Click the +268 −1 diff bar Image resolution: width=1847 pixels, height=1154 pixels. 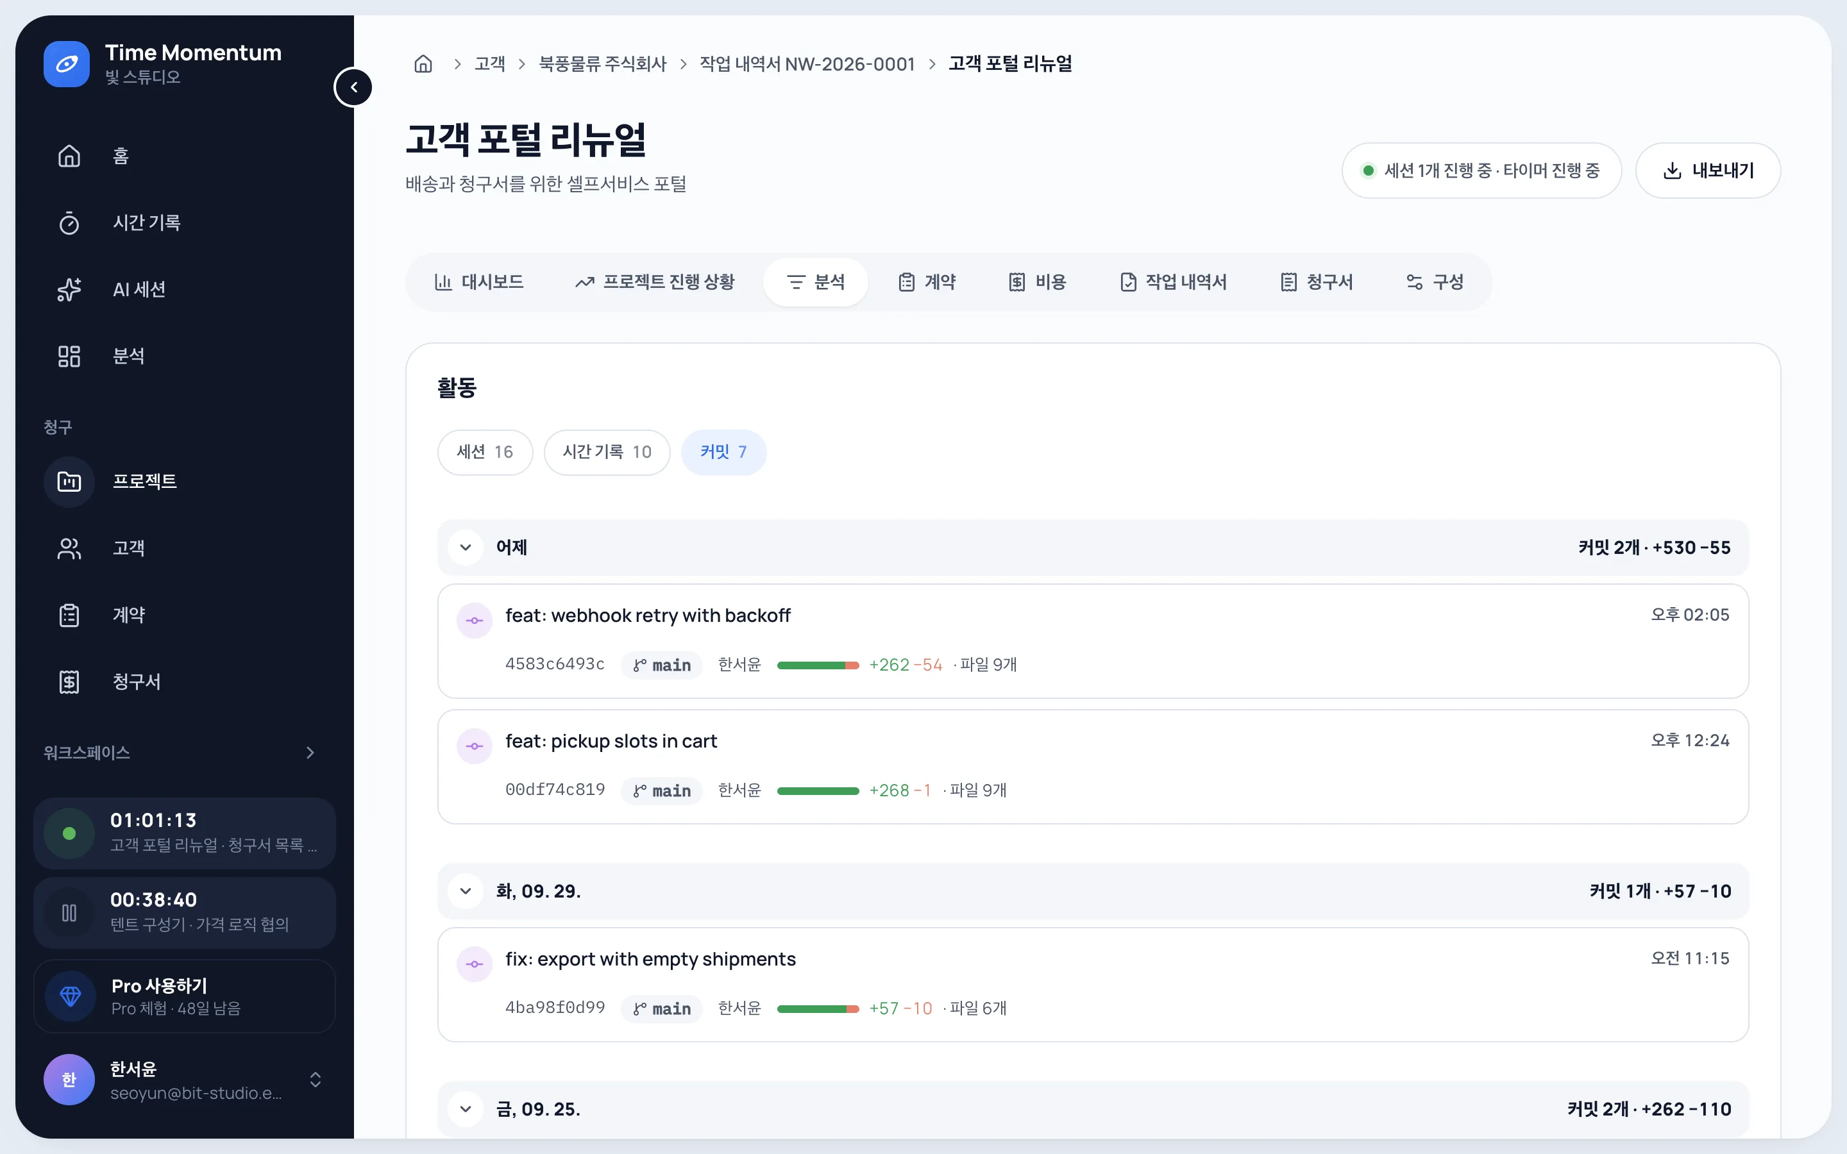pos(818,790)
